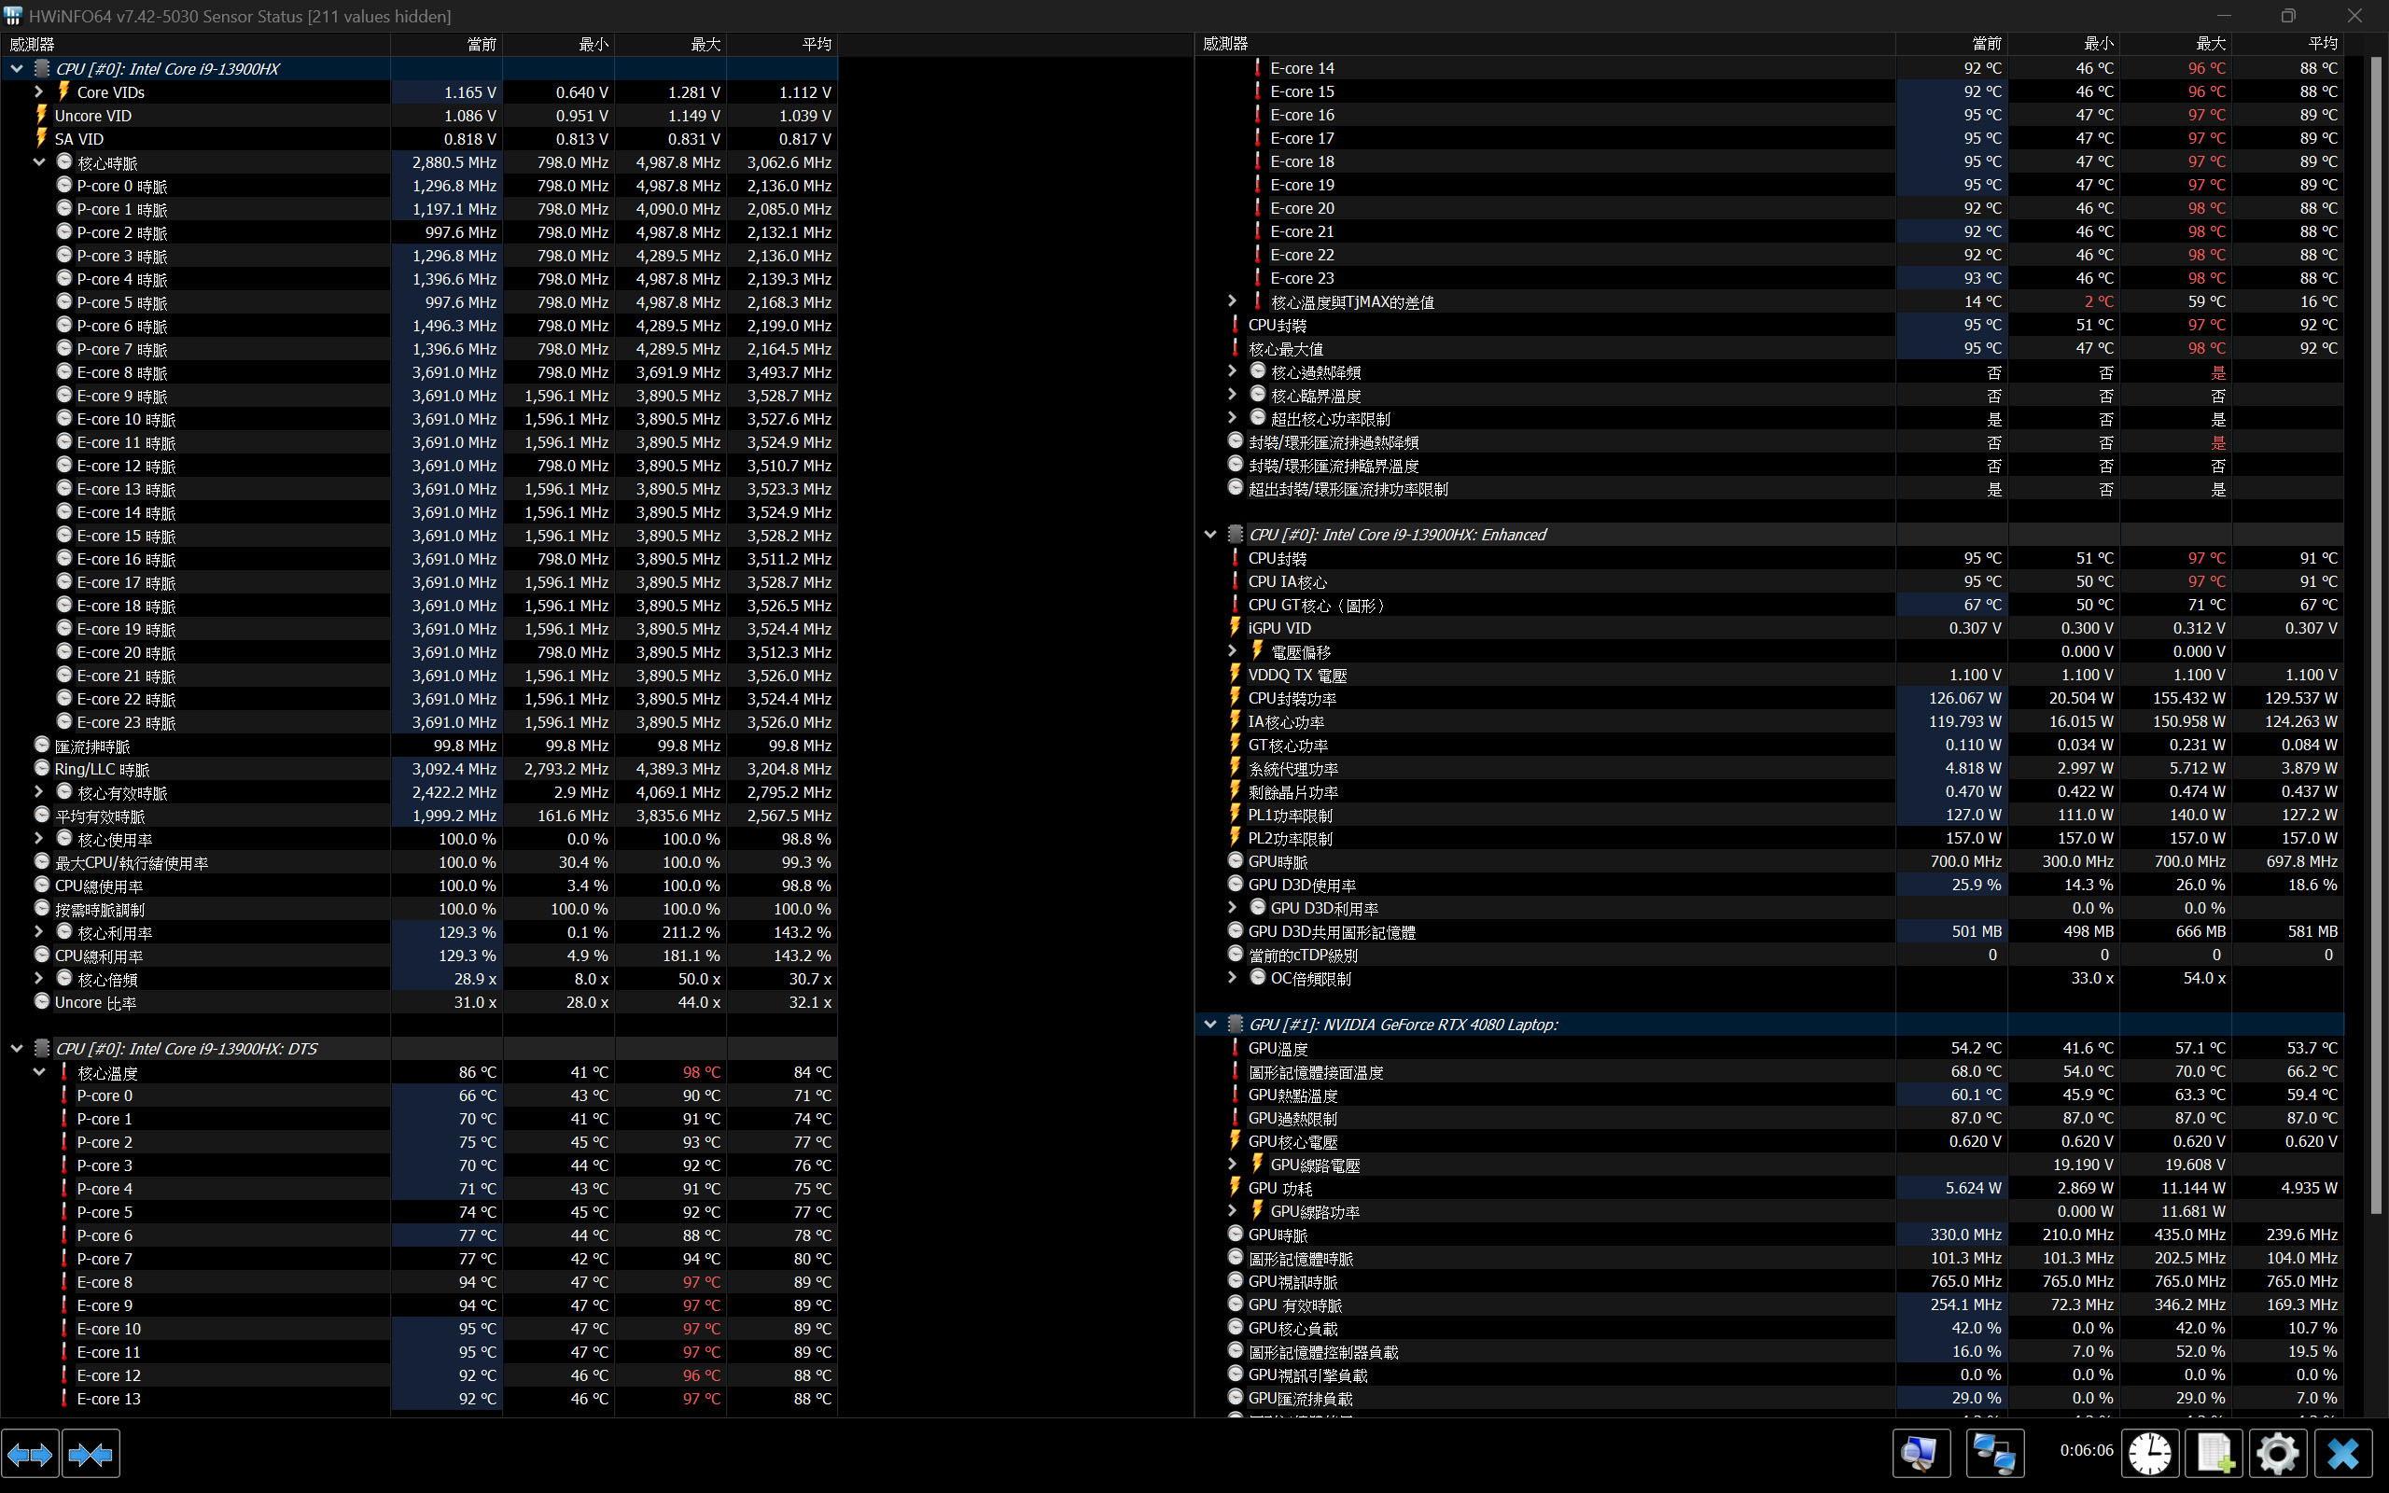The image size is (2389, 1493).
Task: Select the E-core 23 temperature row
Action: (x=1770, y=278)
